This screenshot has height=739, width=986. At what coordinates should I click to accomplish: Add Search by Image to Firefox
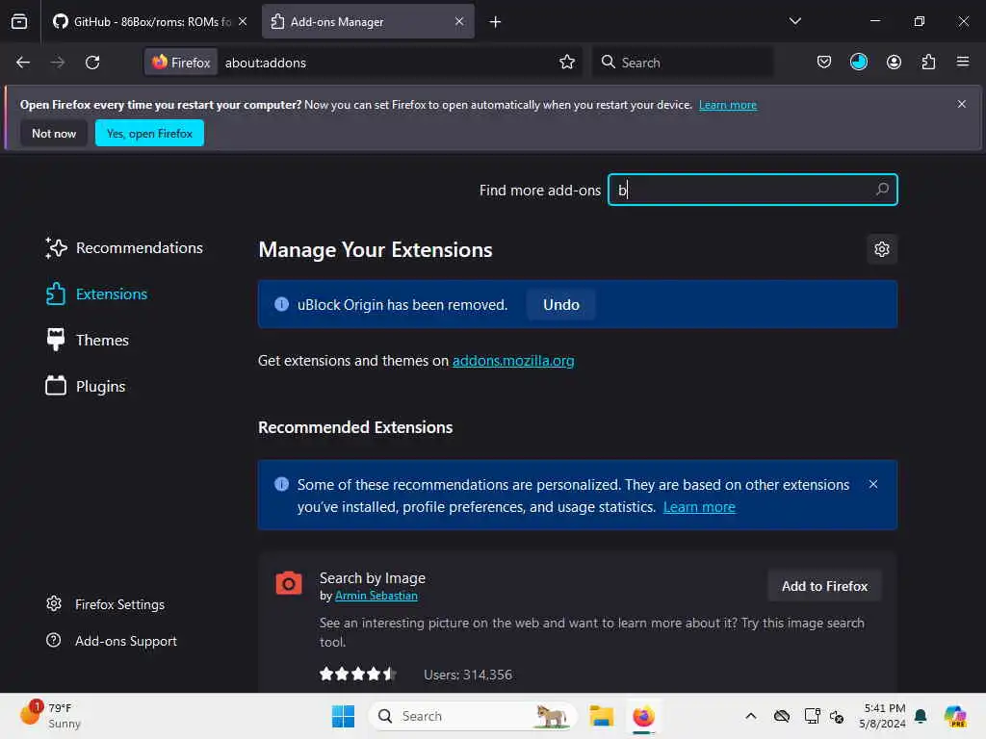tap(824, 586)
